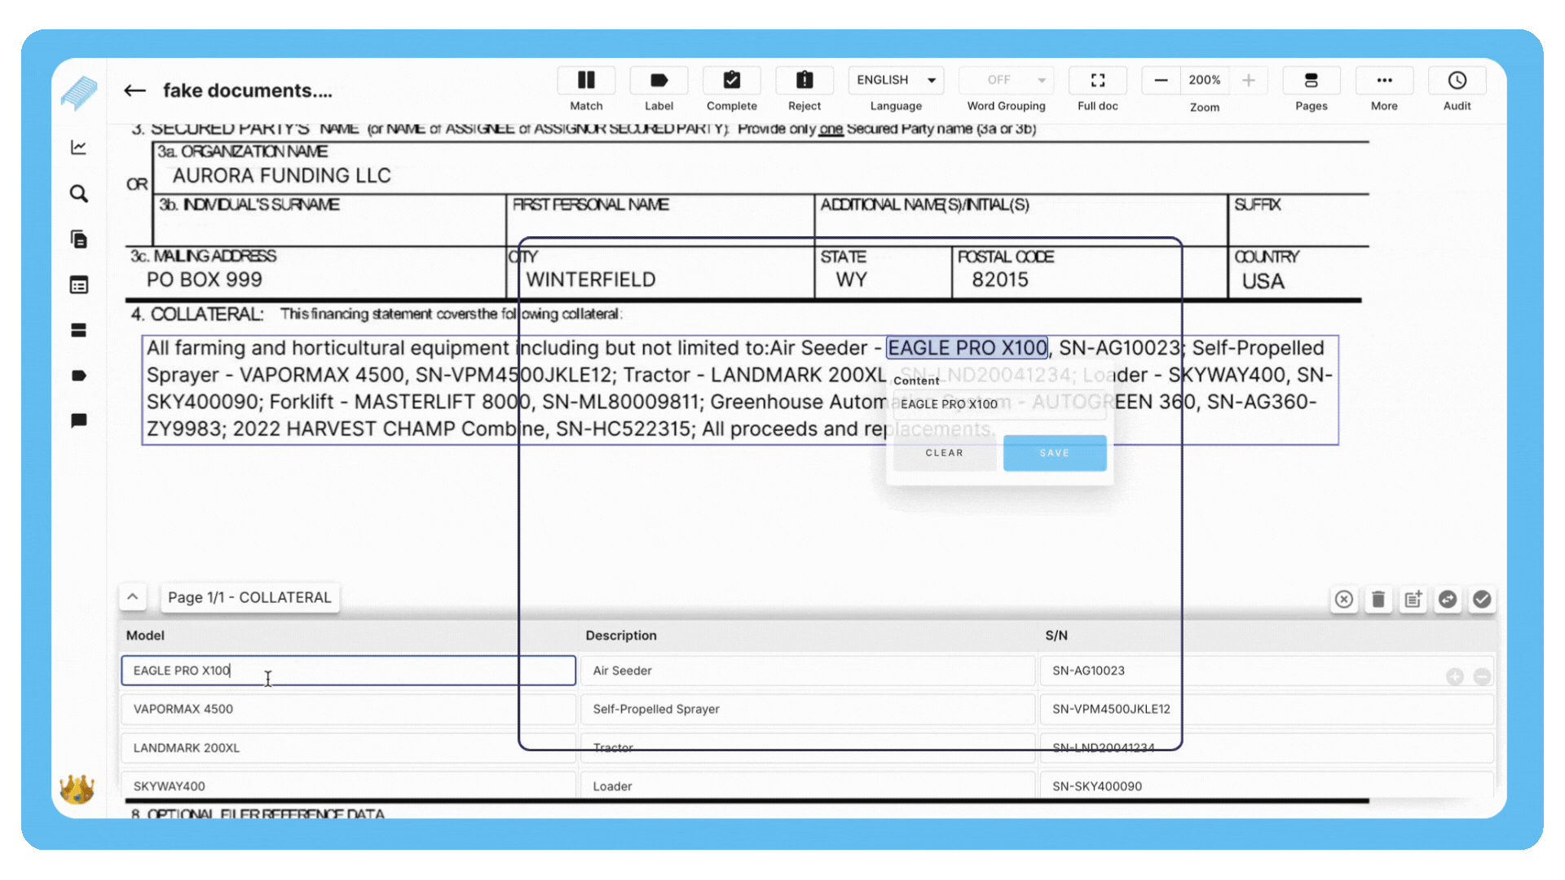
Task: Click WINTERFIELD city text
Action: click(591, 279)
